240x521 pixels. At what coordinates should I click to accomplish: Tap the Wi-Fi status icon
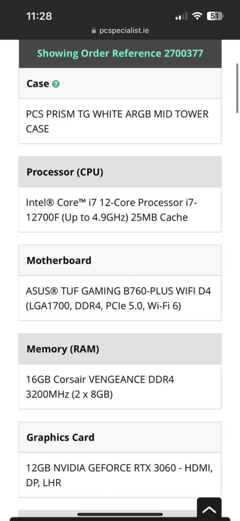tap(197, 16)
